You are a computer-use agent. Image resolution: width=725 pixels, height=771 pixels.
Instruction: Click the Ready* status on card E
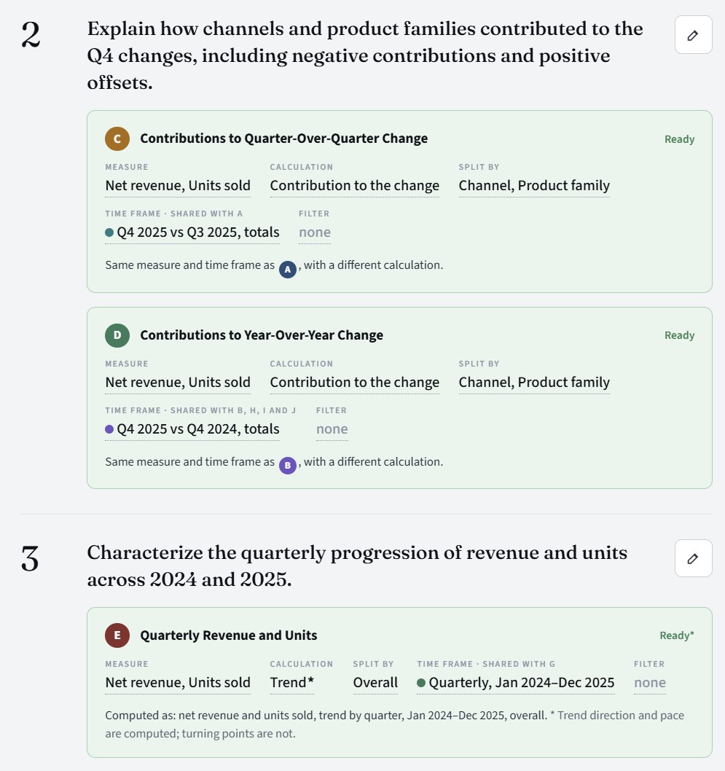[677, 635]
